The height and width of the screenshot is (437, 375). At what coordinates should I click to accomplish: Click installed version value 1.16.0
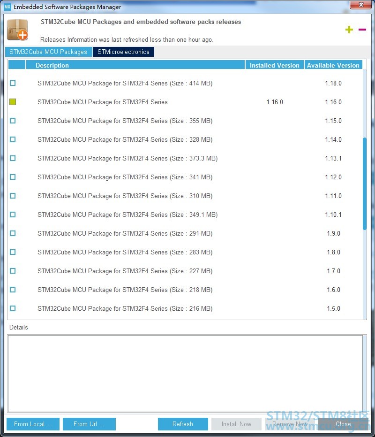275,102
